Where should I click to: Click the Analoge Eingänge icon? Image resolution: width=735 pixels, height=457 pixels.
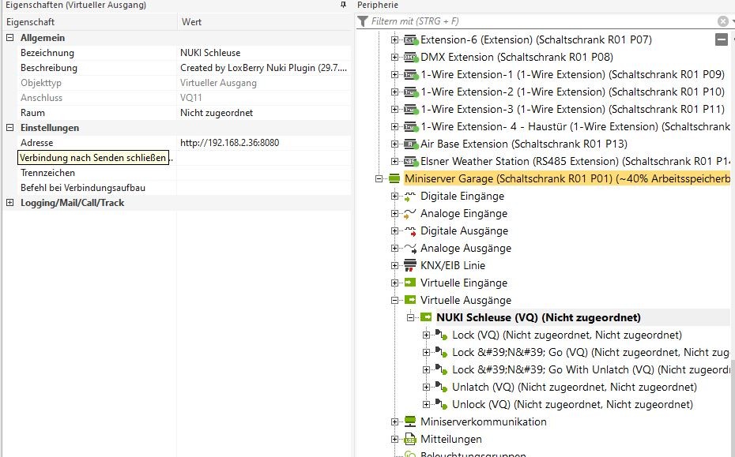pyautogui.click(x=410, y=214)
